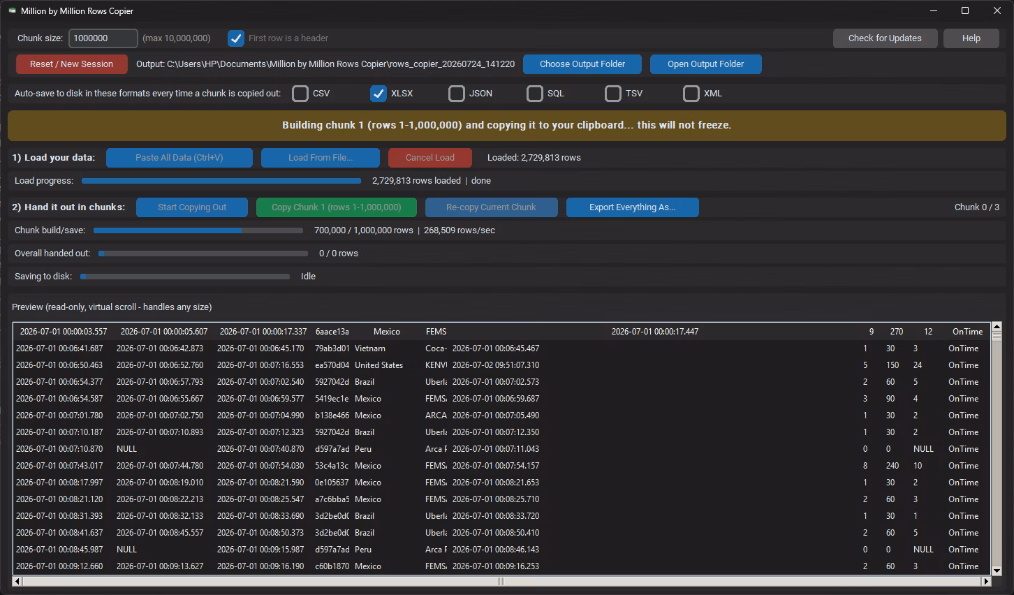
Task: Click the app icon in title bar
Action: coord(12,10)
